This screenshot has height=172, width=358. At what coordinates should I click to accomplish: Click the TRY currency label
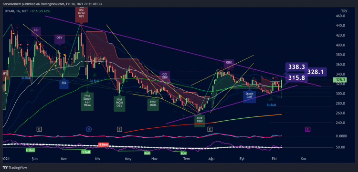[344, 11]
